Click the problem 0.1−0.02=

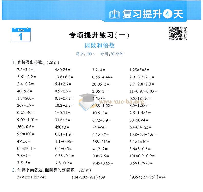[64, 98]
